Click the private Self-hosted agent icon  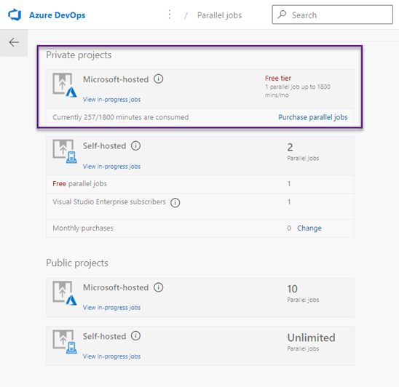pyautogui.click(x=65, y=151)
